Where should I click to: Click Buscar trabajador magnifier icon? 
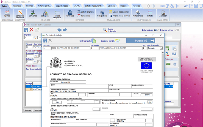point(102,30)
